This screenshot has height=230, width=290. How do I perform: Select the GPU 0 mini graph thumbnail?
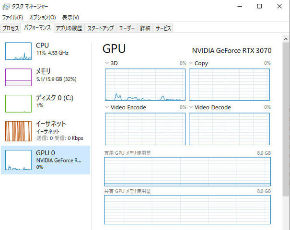point(18,160)
